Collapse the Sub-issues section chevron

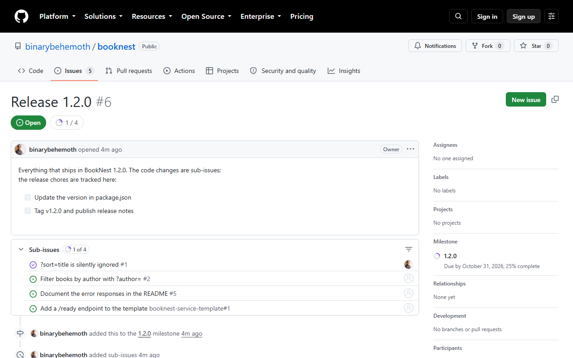21,249
